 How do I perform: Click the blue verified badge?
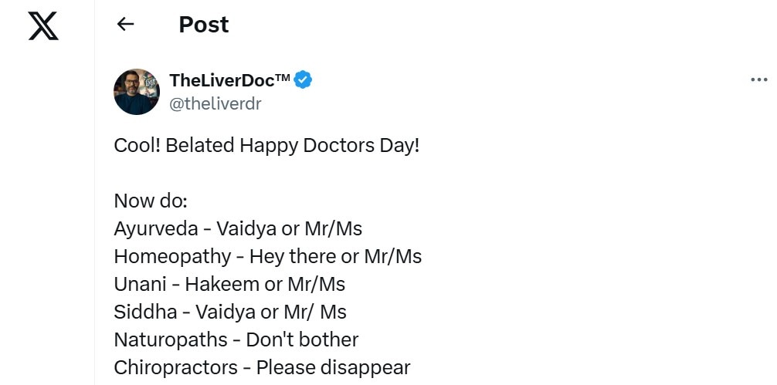pyautogui.click(x=303, y=79)
